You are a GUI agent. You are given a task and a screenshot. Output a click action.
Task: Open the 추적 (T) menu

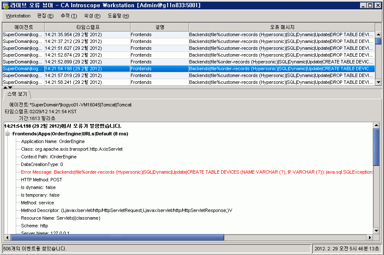tap(69, 16)
